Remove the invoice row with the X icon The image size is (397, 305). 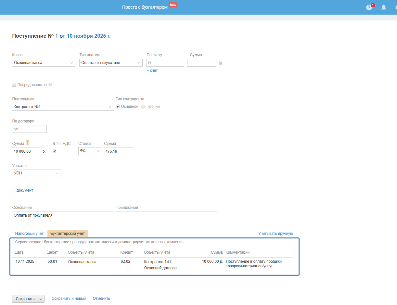click(x=221, y=63)
